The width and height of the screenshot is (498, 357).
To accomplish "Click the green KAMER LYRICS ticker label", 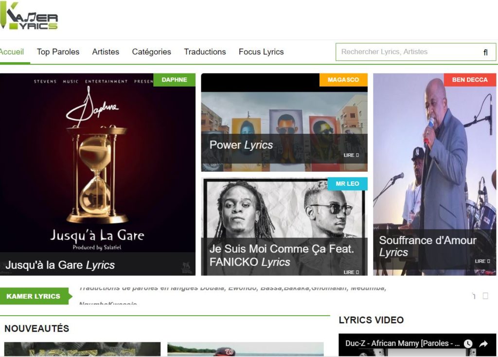I will click(x=34, y=296).
